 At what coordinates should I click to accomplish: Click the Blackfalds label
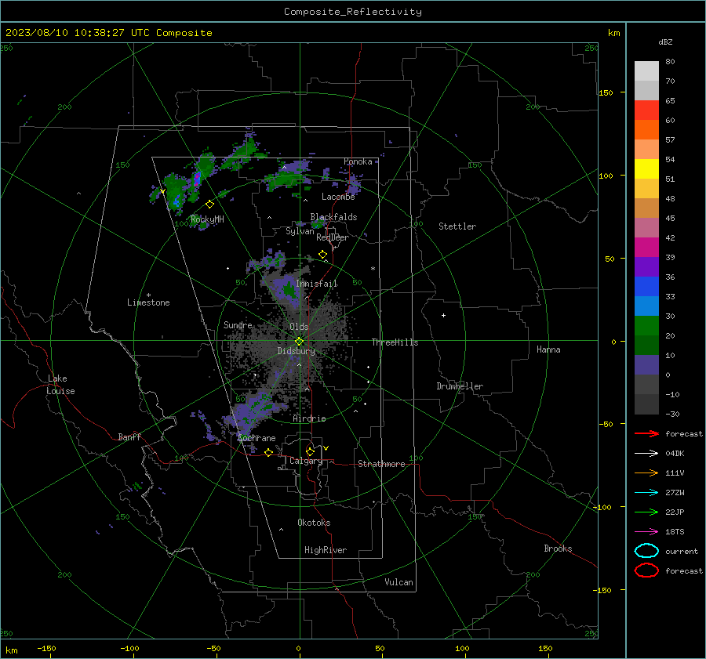pyautogui.click(x=333, y=217)
